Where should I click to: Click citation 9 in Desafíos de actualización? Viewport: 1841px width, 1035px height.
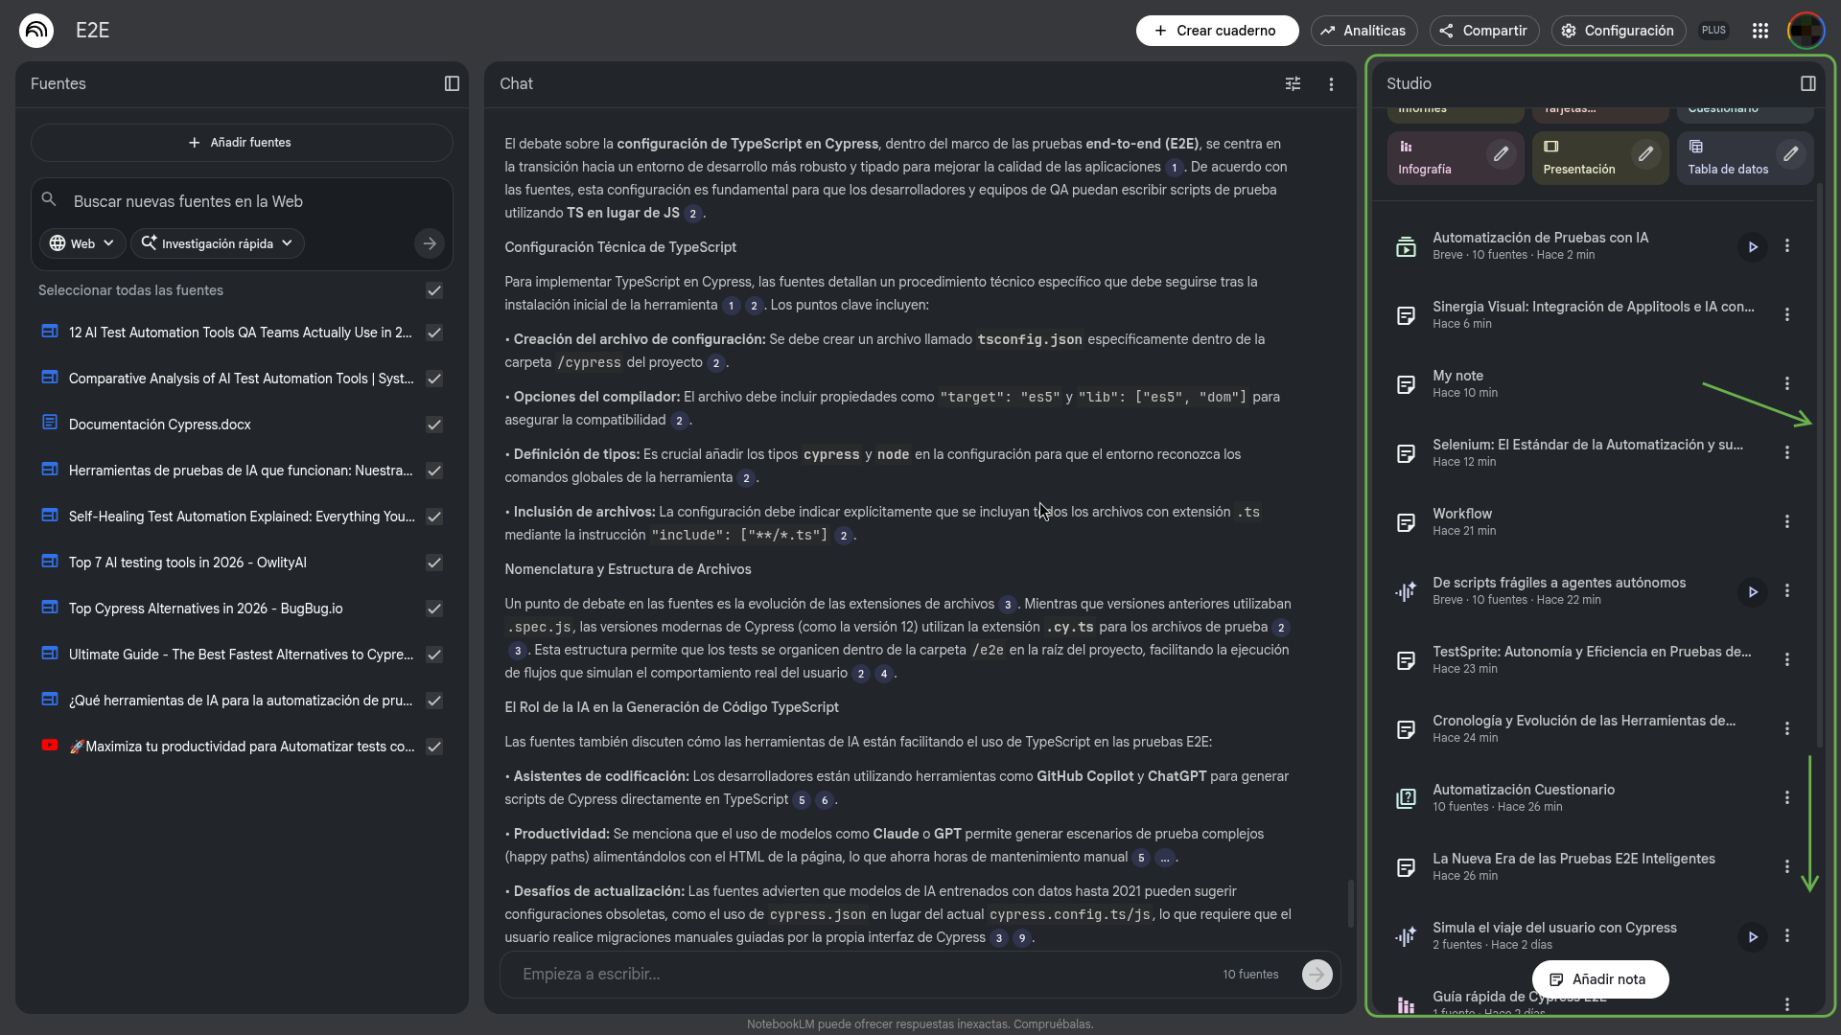pos(1022,938)
